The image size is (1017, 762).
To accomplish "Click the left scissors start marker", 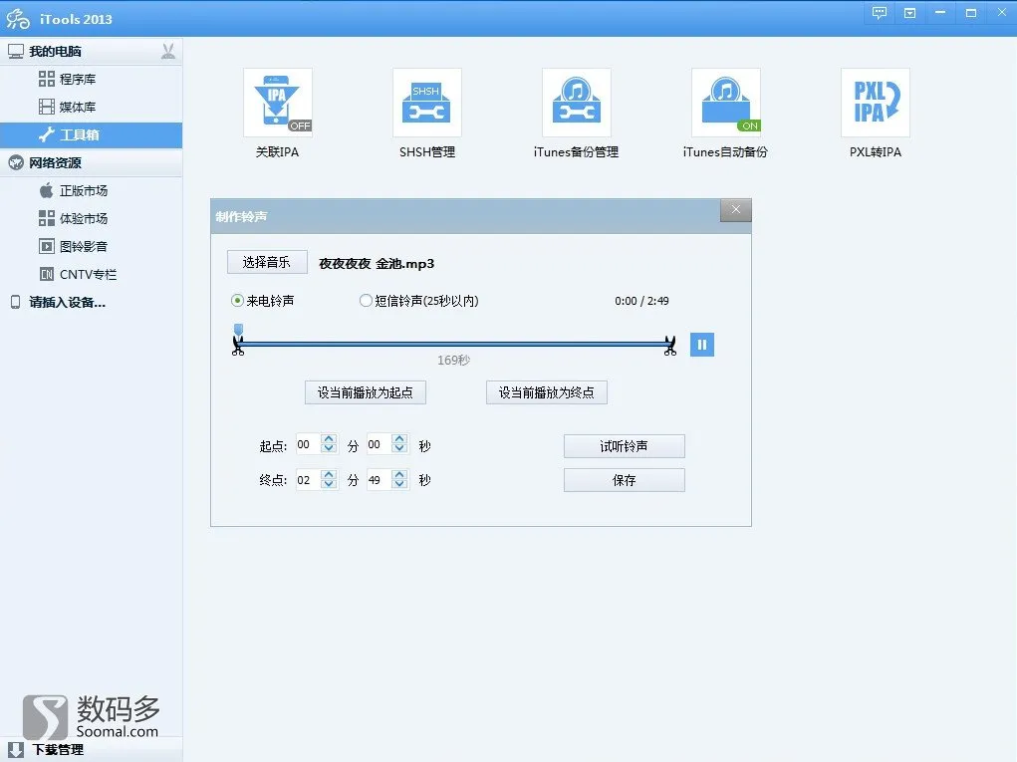I will click(x=238, y=347).
